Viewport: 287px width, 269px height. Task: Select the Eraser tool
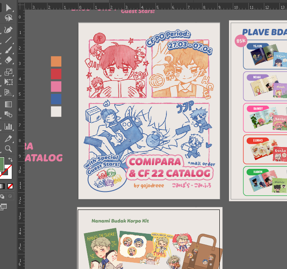point(8,60)
